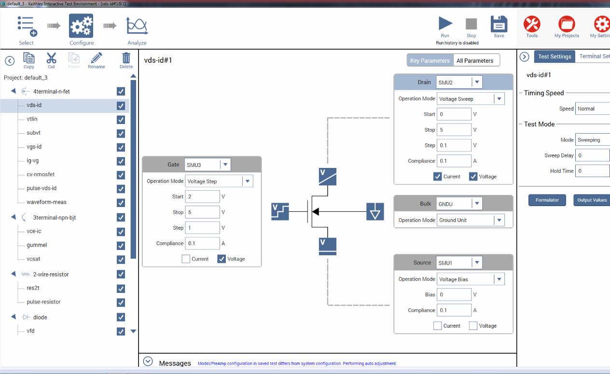The width and height of the screenshot is (610, 374).
Task: Run the test with the Run button
Action: coord(445,24)
